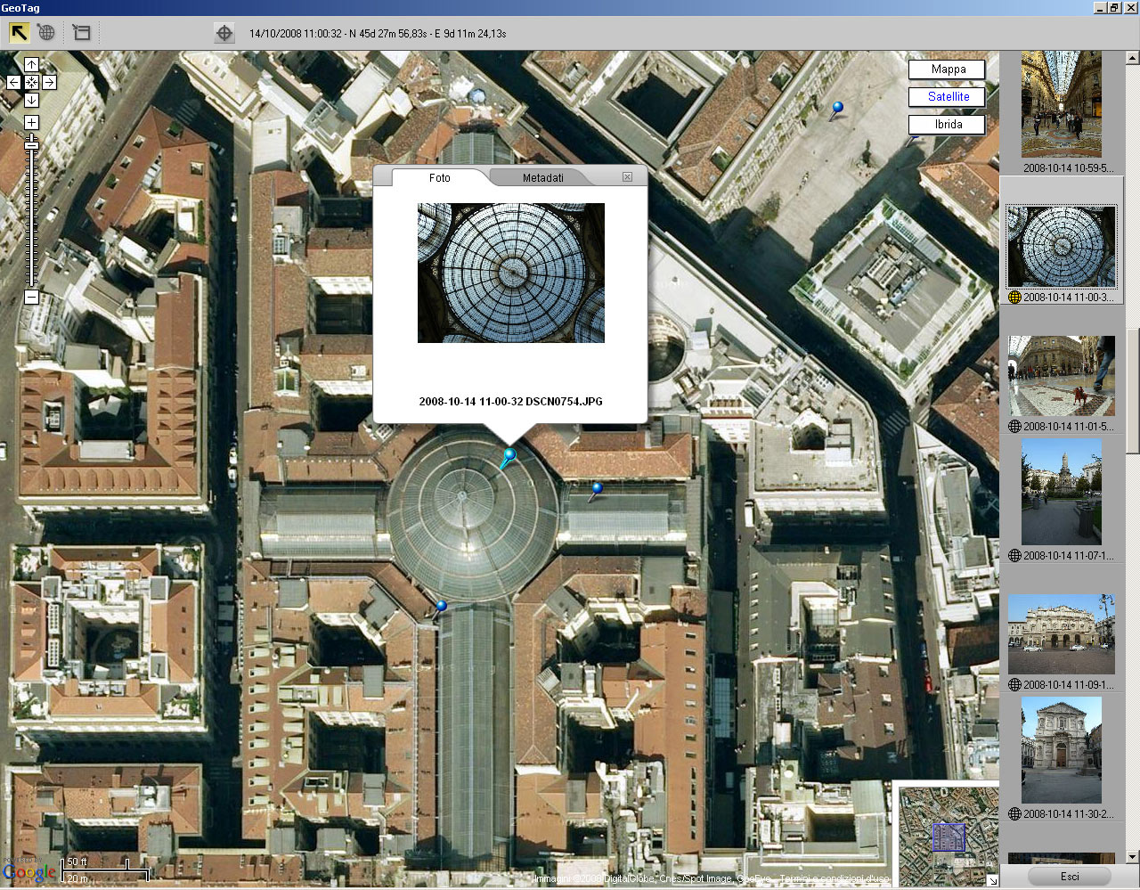1140x890 pixels.
Task: Click filename 2008-10-14 11-00-32 DSCN0754.JPG
Action: point(510,402)
